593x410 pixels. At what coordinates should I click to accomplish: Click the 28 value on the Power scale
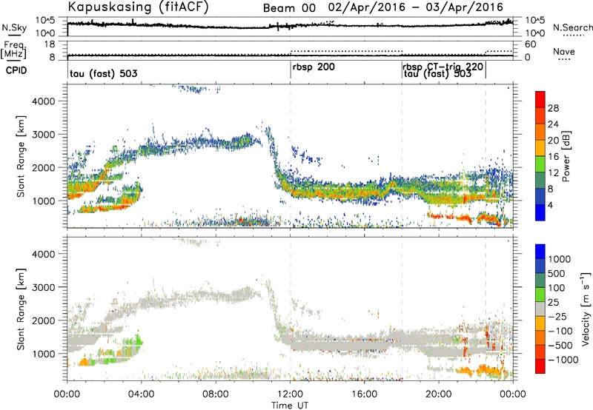(x=553, y=108)
